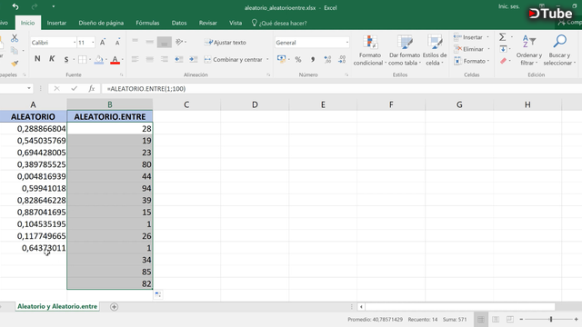Image resolution: width=582 pixels, height=327 pixels.
Task: Apply the fill color bucket
Action: point(99,59)
